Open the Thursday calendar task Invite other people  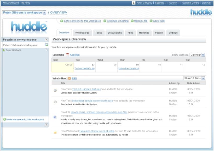pyautogui.click(x=129, y=68)
